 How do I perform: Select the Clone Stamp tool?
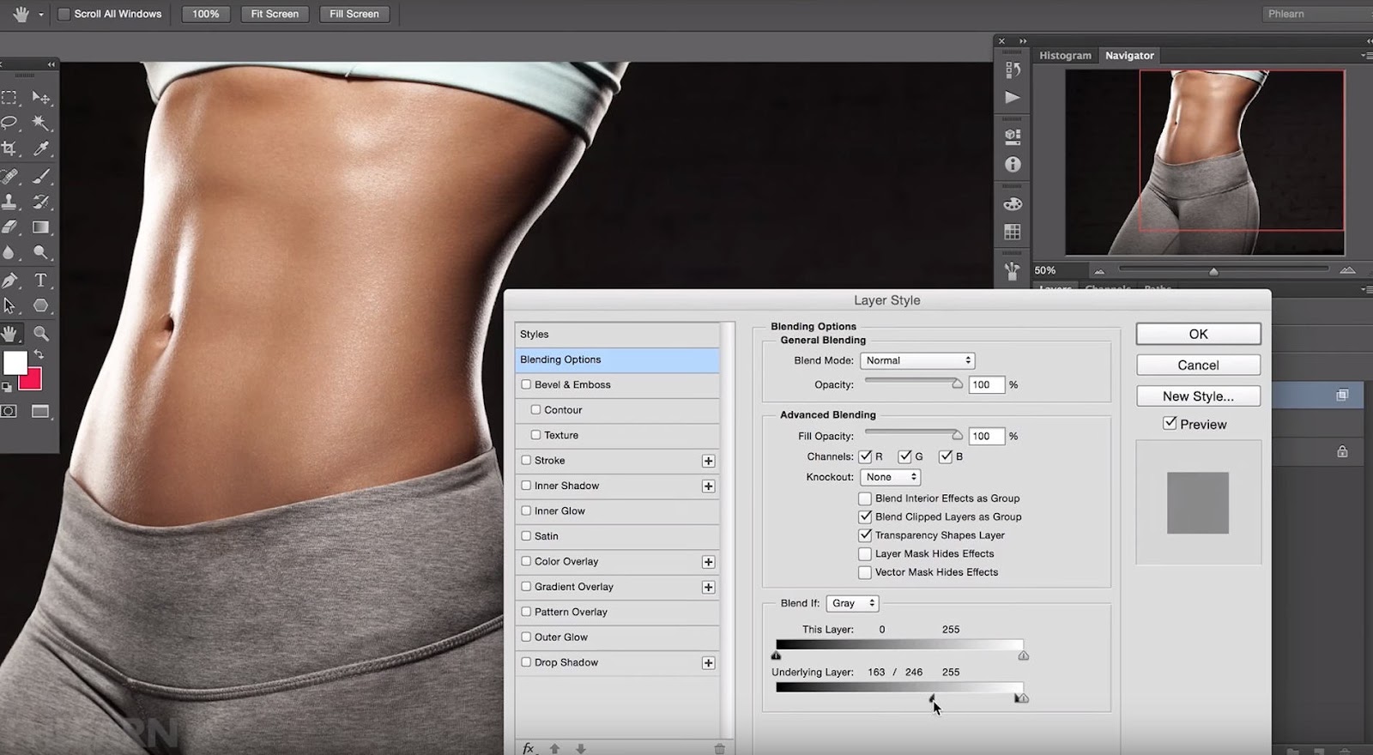(x=9, y=202)
